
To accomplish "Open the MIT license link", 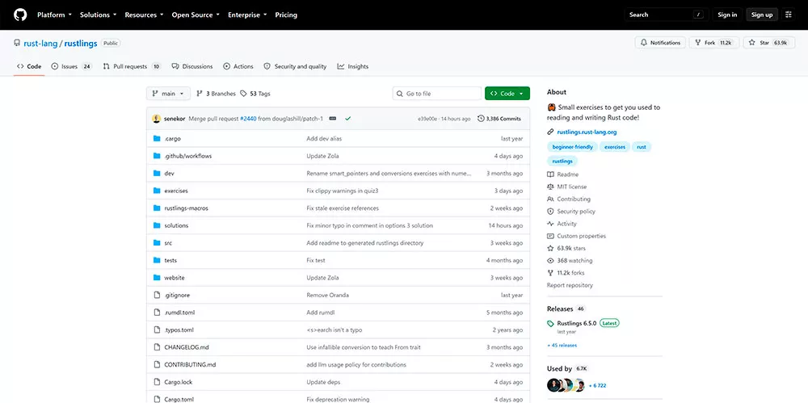I will (x=567, y=187).
